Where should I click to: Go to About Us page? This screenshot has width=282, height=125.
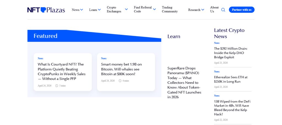pos(214,9)
